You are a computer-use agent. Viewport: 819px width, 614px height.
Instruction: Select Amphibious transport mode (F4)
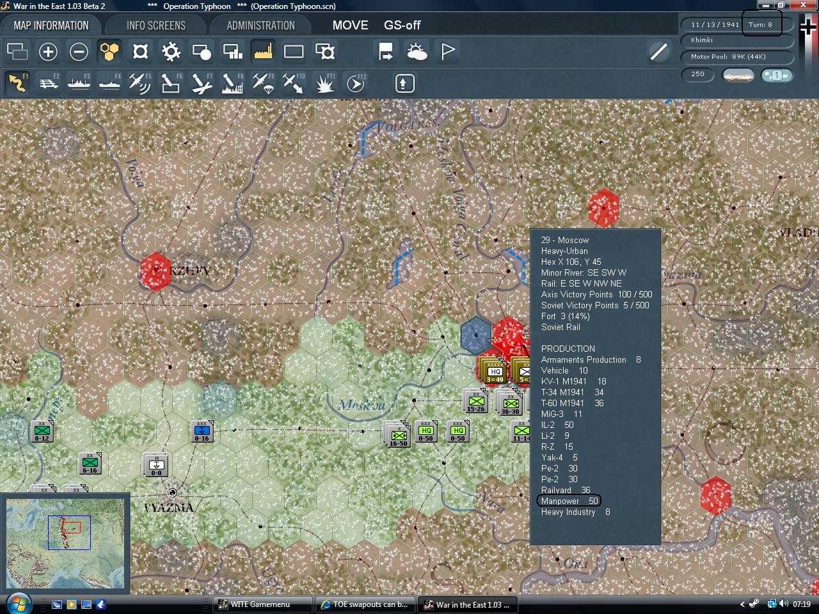coord(109,83)
